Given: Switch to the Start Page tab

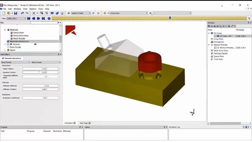Looking at the screenshot, I should pos(85,123).
